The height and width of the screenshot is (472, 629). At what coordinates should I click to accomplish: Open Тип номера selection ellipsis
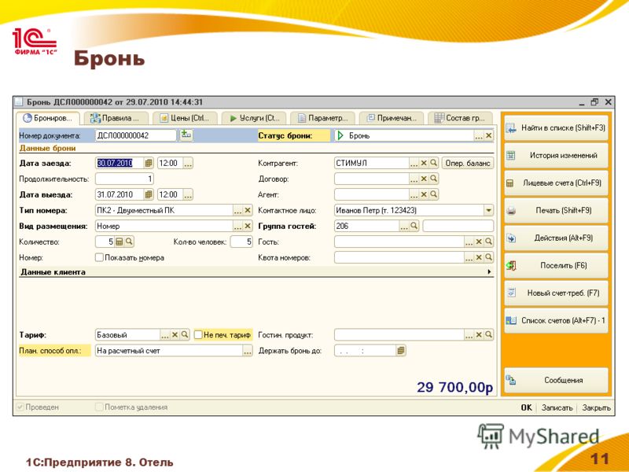238,210
